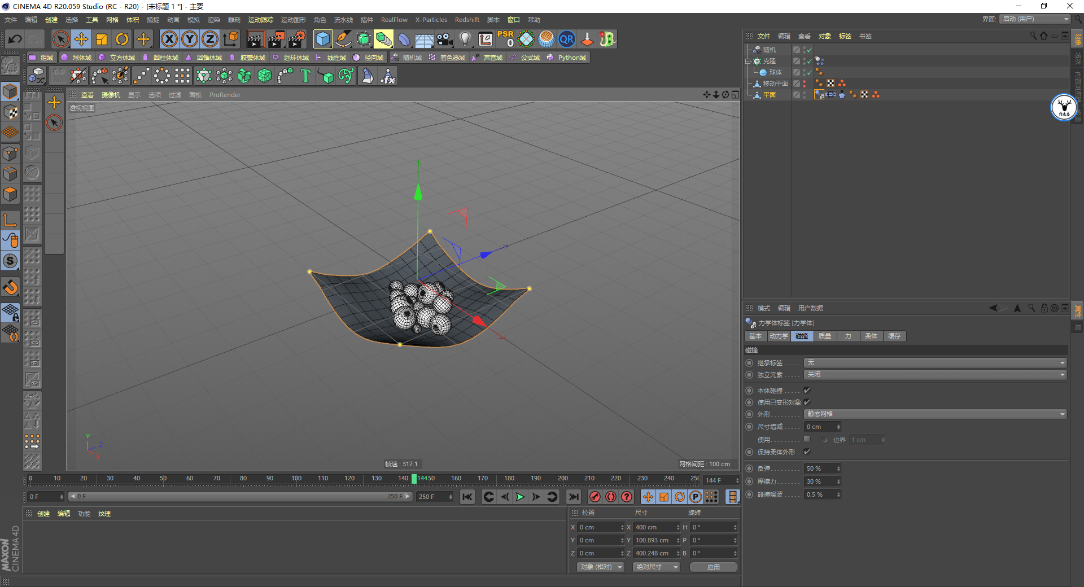This screenshot has width=1084, height=587.
Task: Toggle the 使用已变形对象 checkbox
Action: pyautogui.click(x=807, y=402)
